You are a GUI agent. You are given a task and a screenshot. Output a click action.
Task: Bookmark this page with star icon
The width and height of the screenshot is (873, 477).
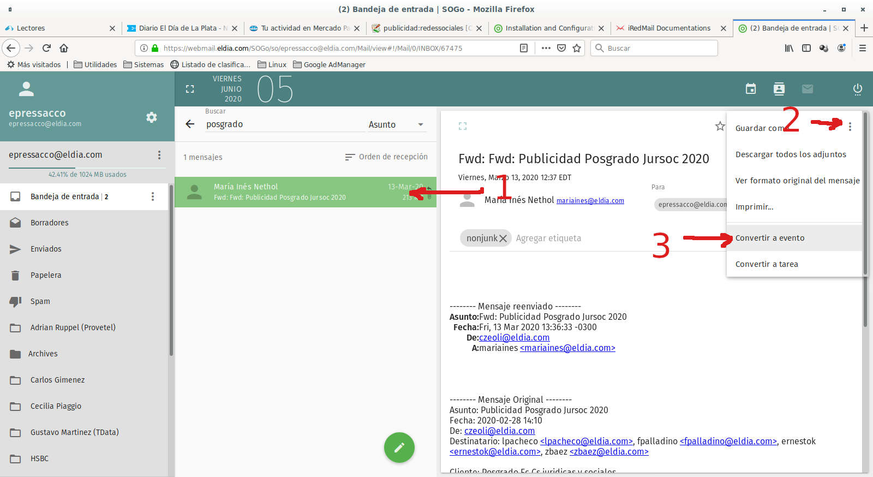tap(577, 48)
